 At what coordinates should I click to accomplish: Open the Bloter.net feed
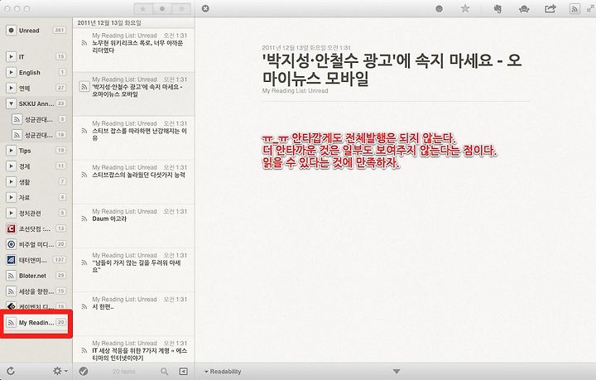(36, 276)
